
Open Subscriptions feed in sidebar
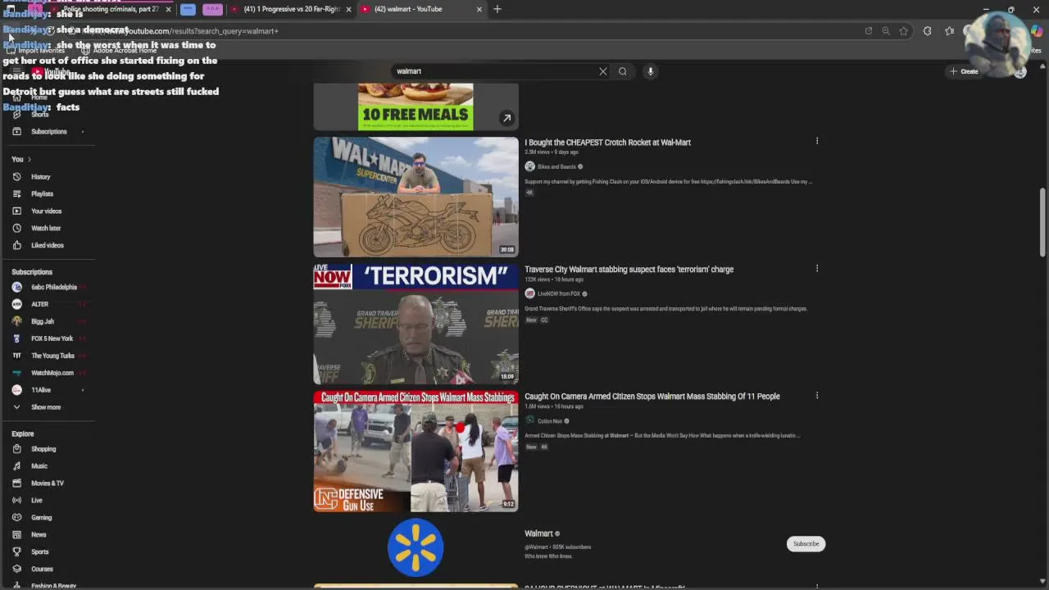pyautogui.click(x=48, y=132)
